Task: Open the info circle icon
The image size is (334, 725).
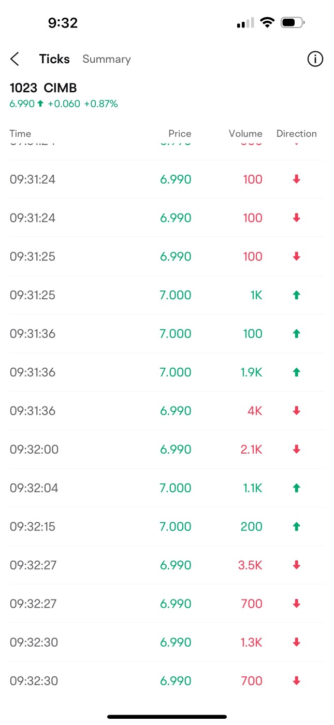Action: pyautogui.click(x=315, y=59)
